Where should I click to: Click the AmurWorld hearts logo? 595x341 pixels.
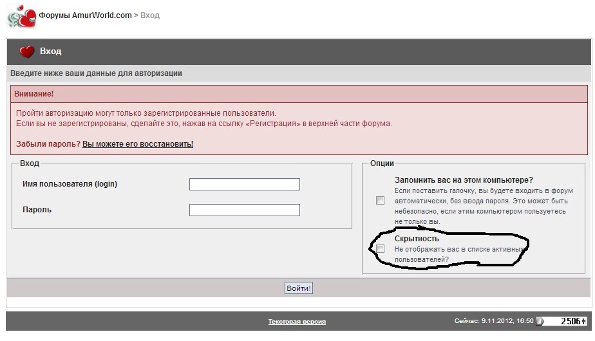(21, 17)
